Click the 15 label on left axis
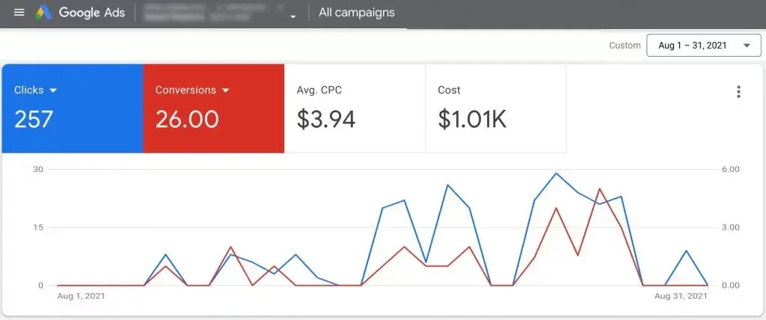The height and width of the screenshot is (320, 766). tap(39, 227)
